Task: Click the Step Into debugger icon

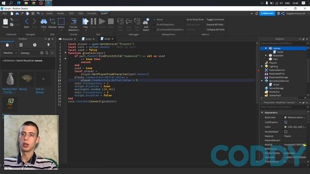Action: pyautogui.click(x=121, y=21)
